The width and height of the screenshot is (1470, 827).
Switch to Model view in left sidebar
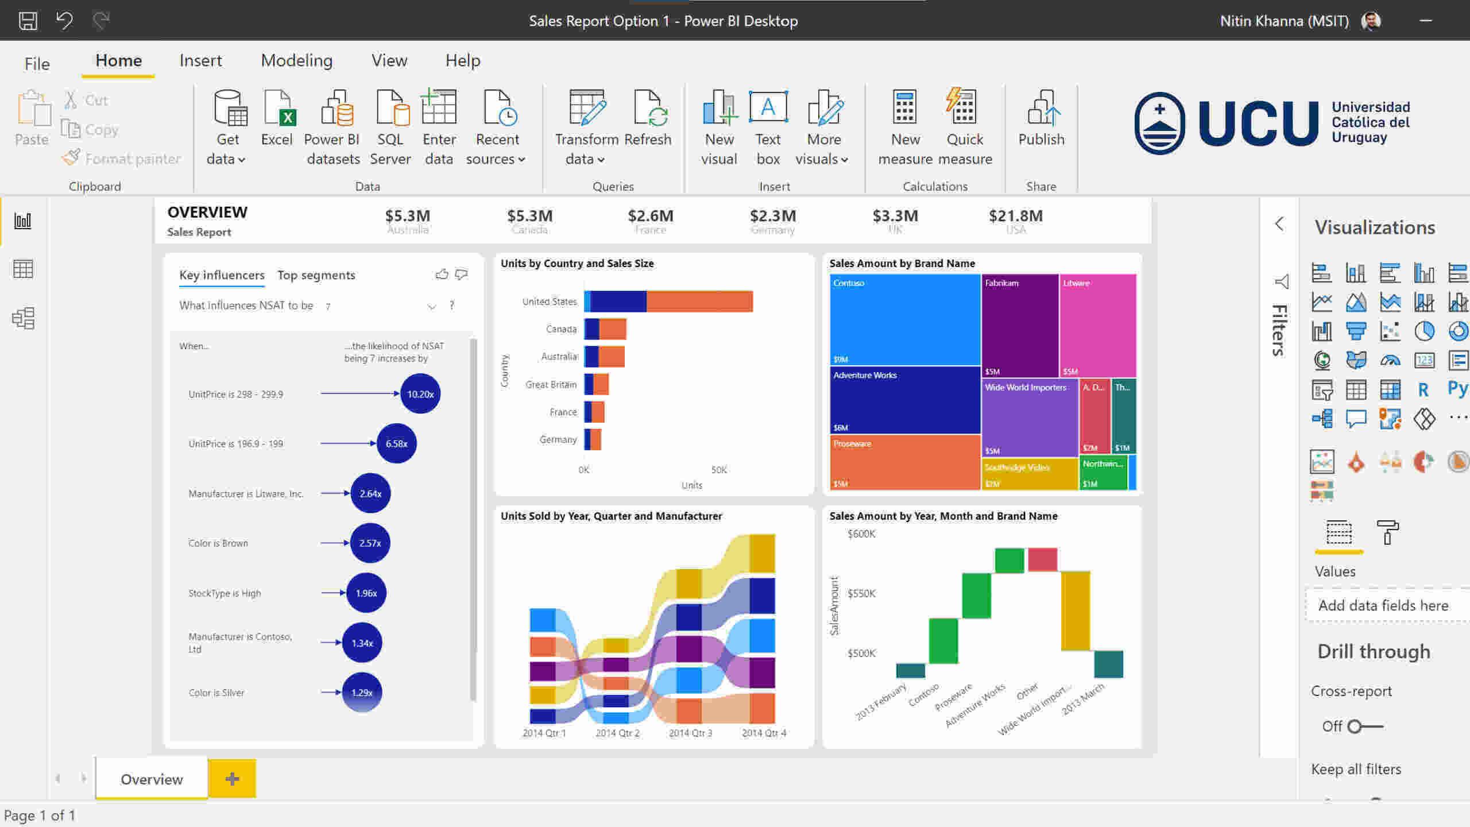pyautogui.click(x=23, y=318)
